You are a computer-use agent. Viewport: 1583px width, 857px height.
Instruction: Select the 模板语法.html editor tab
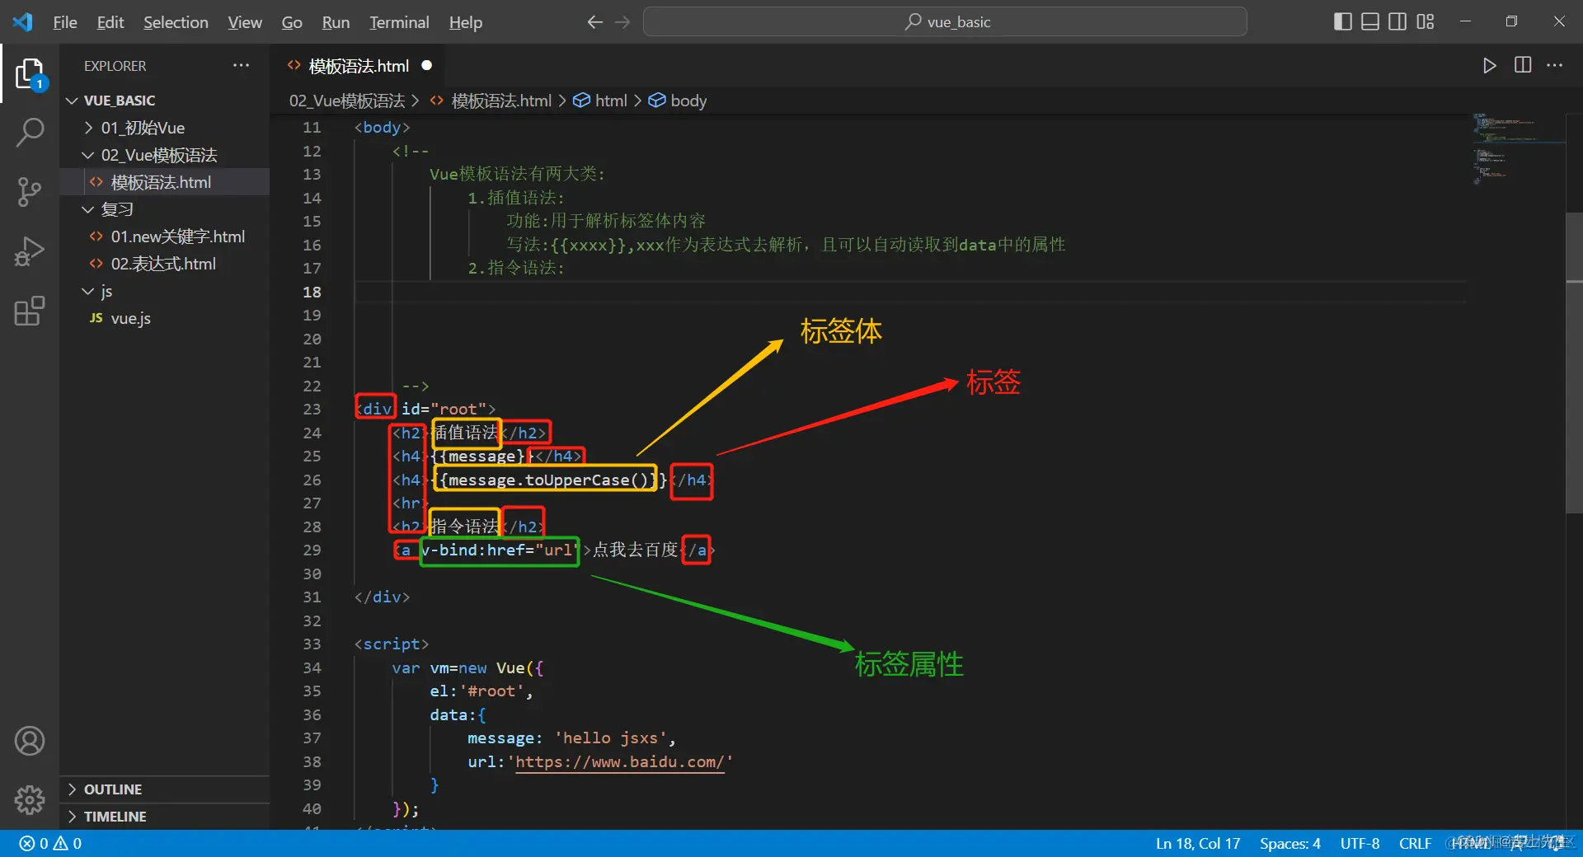pyautogui.click(x=359, y=66)
